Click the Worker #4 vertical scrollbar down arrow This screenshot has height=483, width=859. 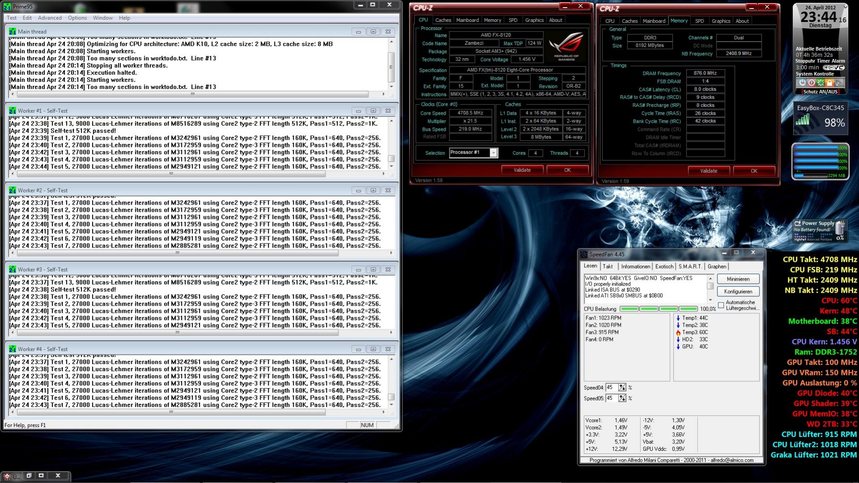391,405
